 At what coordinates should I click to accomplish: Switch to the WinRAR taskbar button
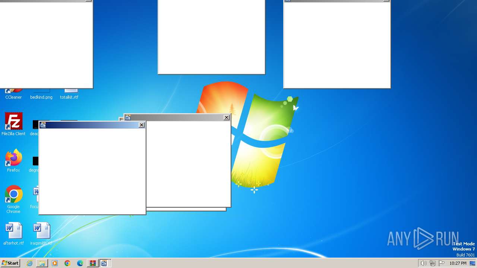tap(92, 263)
